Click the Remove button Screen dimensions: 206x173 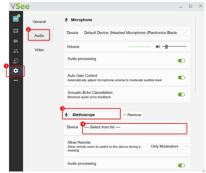pyautogui.click(x=132, y=115)
